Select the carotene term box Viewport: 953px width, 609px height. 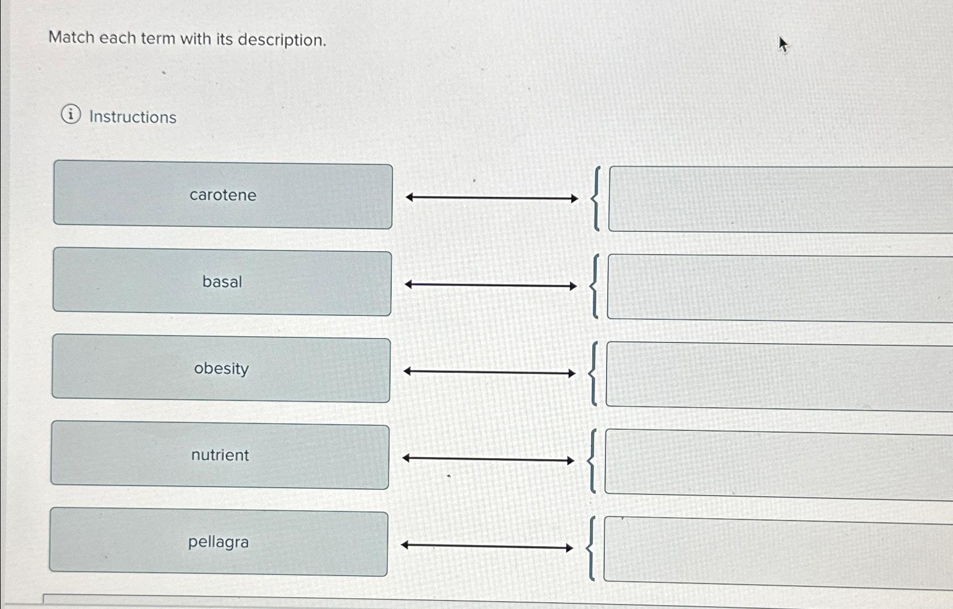(222, 195)
